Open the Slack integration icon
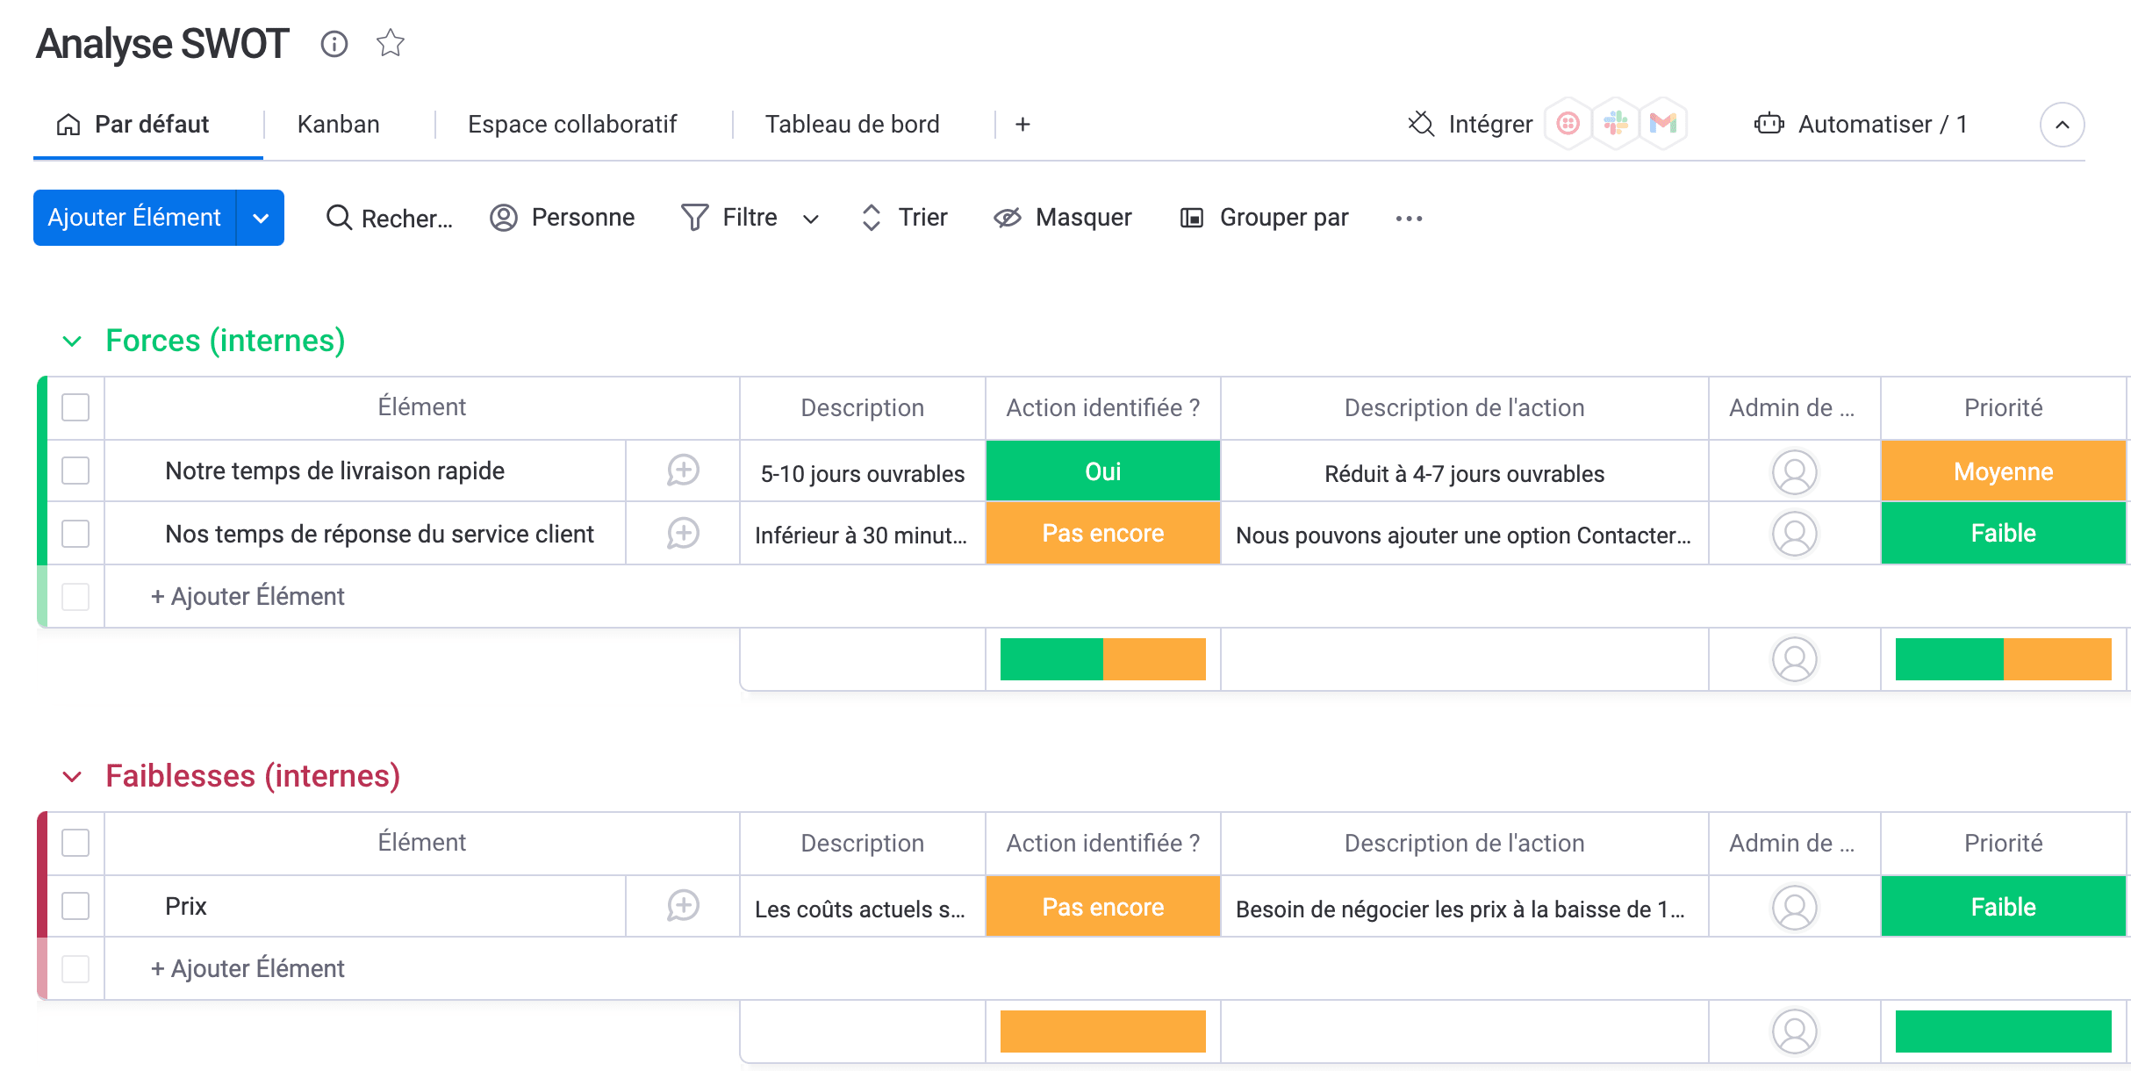2131x1071 pixels. click(x=1615, y=124)
